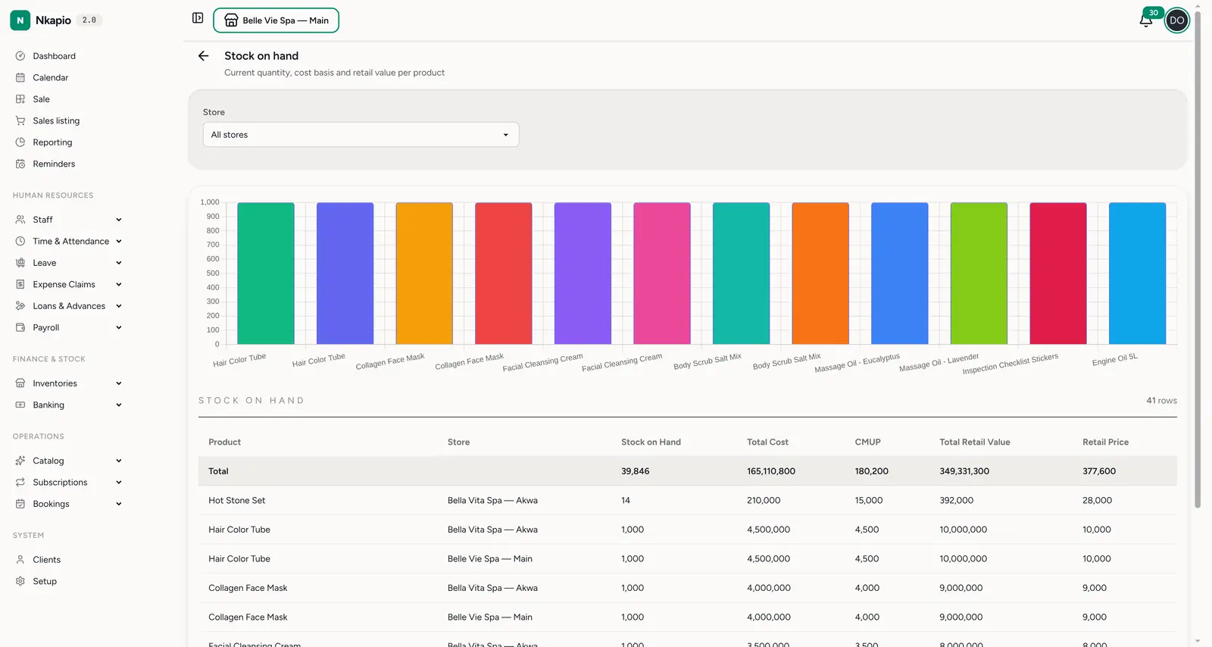Sort table by Retail Price header
Image resolution: width=1212 pixels, height=647 pixels.
[1105, 442]
